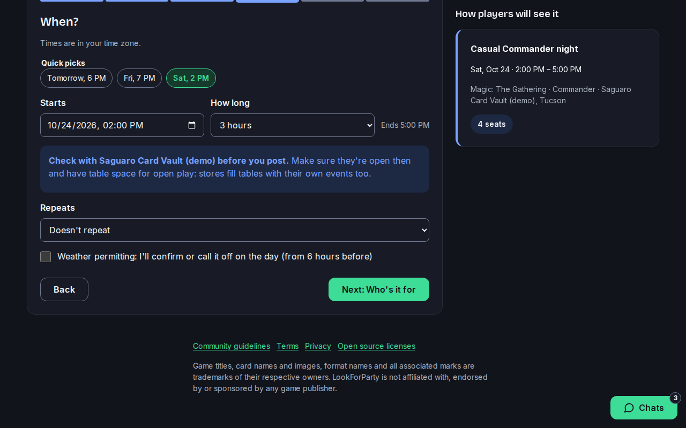
Task: Open the Community guidelines link
Action: click(232, 346)
